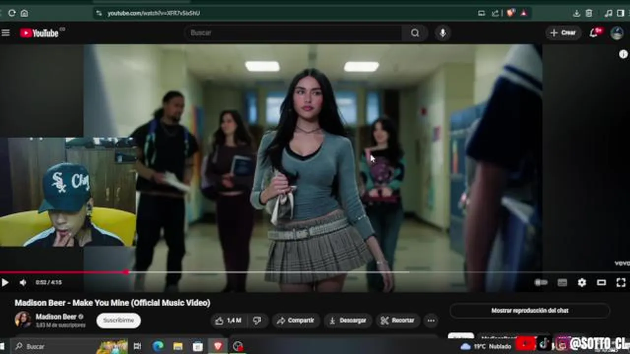Switch to theater mode view
The width and height of the screenshot is (630, 354).
[601, 282]
